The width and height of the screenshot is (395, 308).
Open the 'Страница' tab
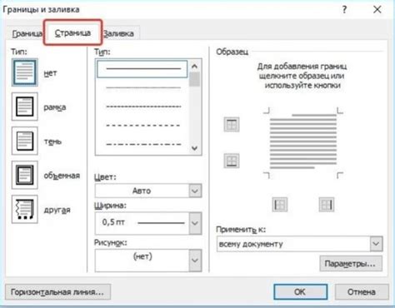tap(72, 33)
